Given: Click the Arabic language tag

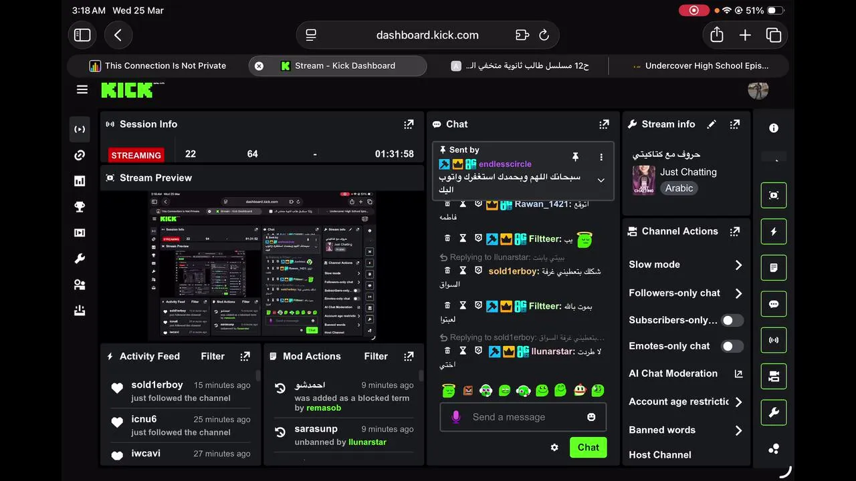Looking at the screenshot, I should coord(679,188).
